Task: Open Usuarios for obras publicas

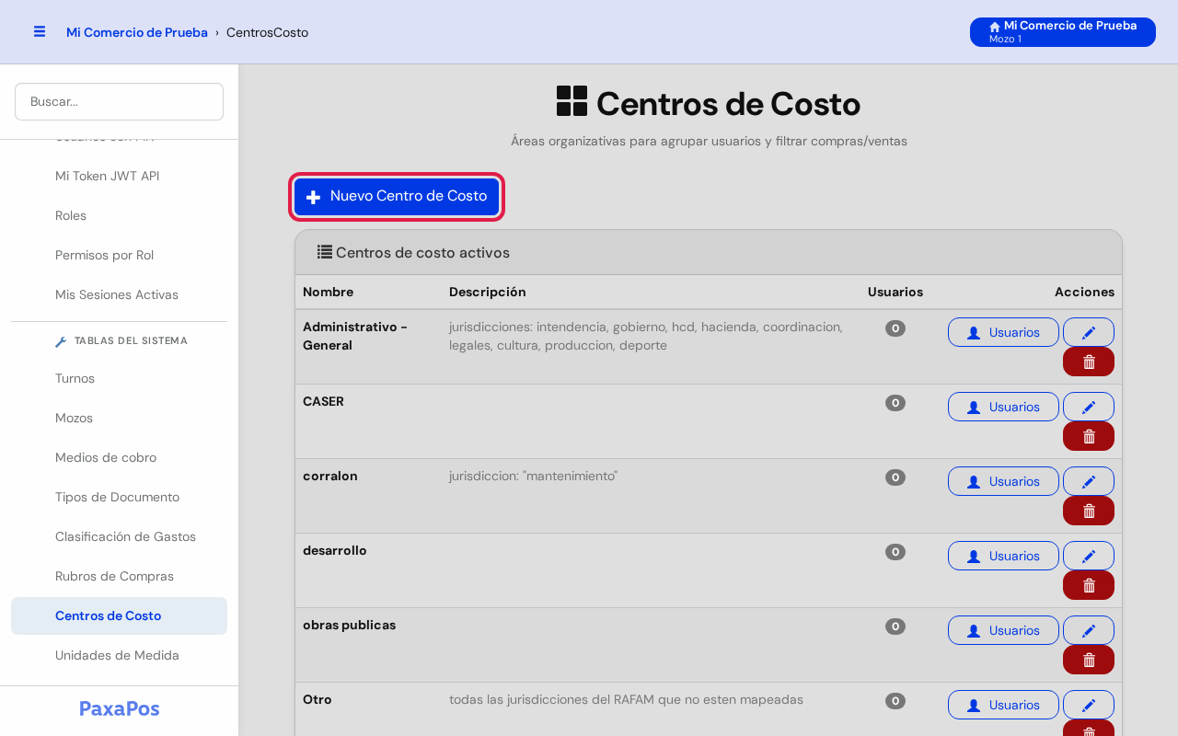Action: click(x=1003, y=630)
